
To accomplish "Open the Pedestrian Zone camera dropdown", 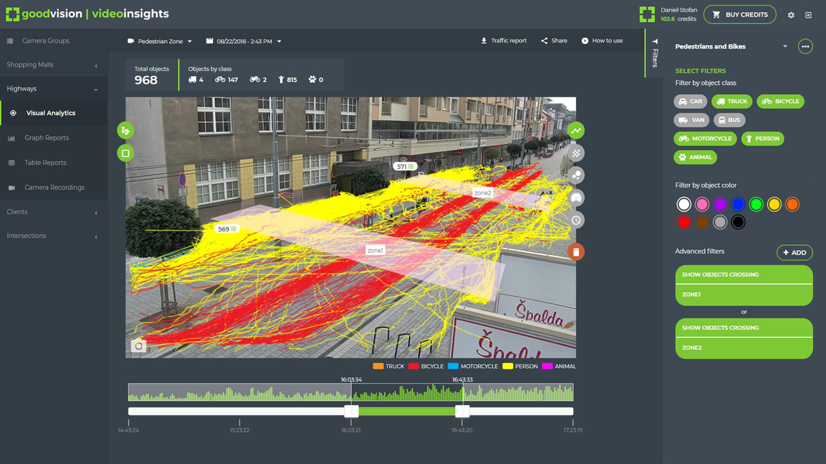I will [160, 41].
